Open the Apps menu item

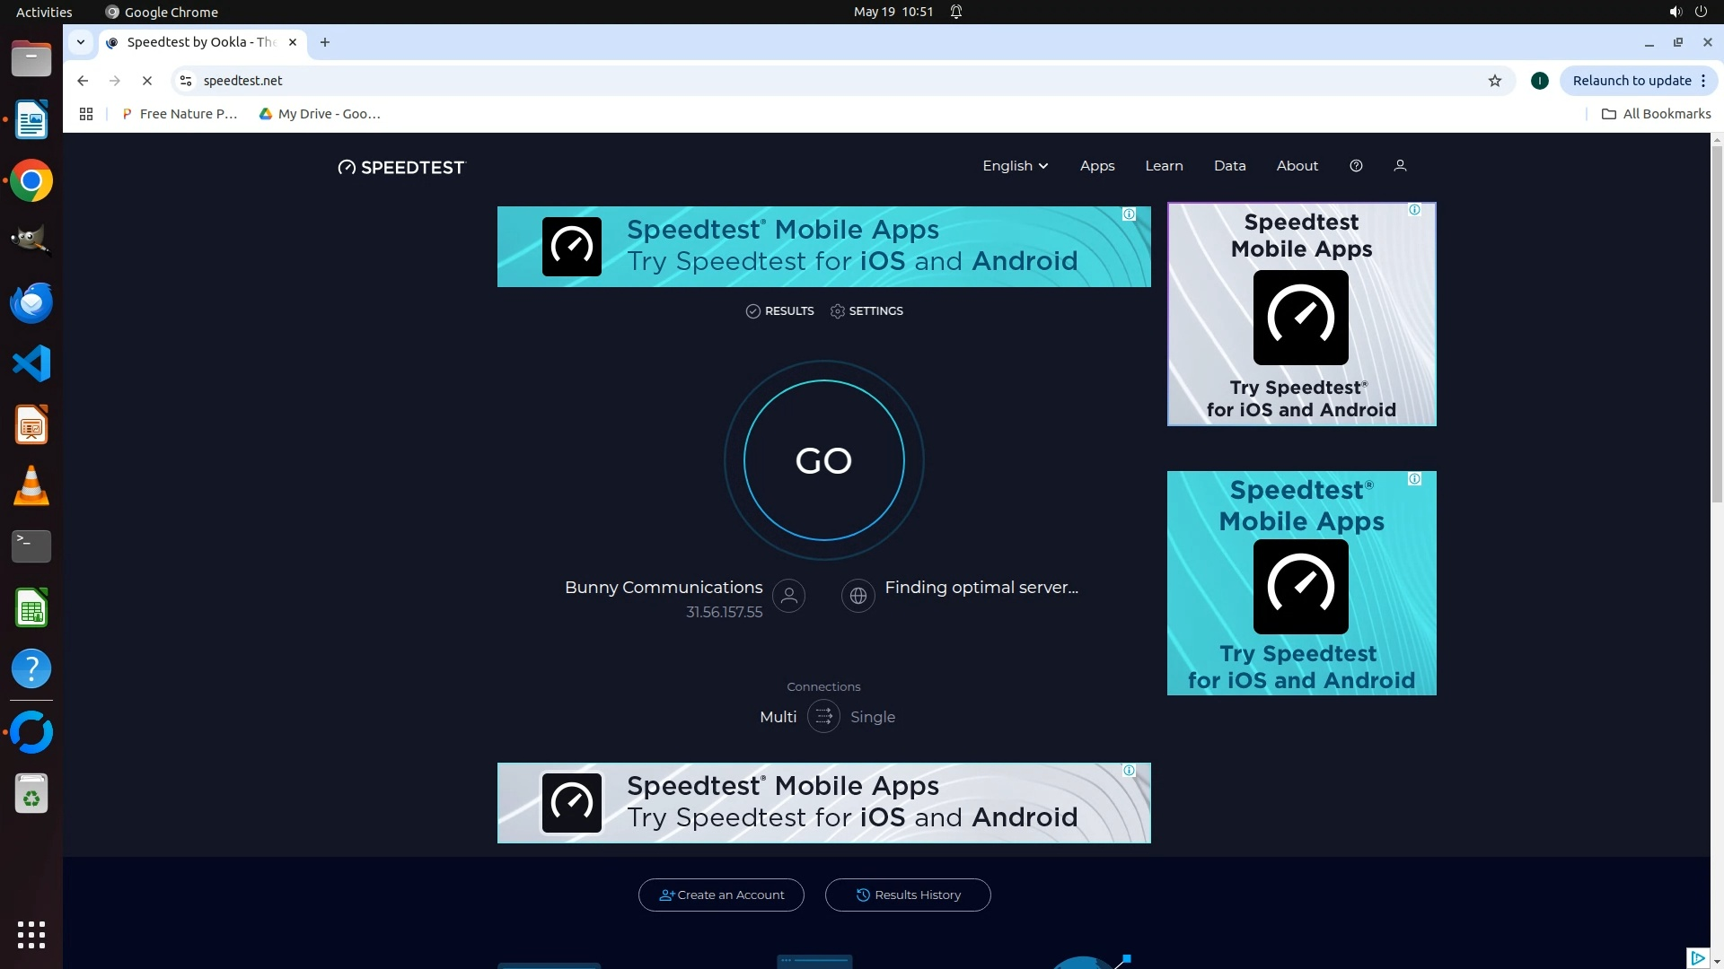coord(1096,166)
